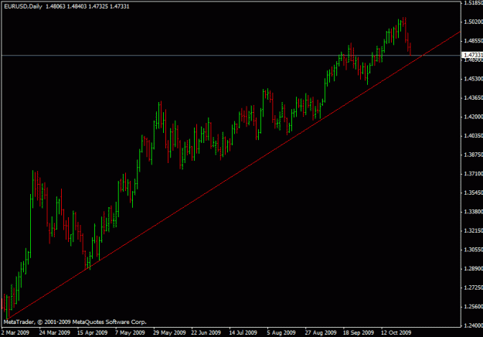The image size is (483, 337).
Task: Click the 1.2400 price scale value
Action: pos(473,325)
